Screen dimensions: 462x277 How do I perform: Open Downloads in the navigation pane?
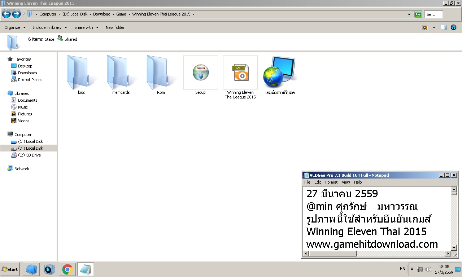tap(27, 73)
